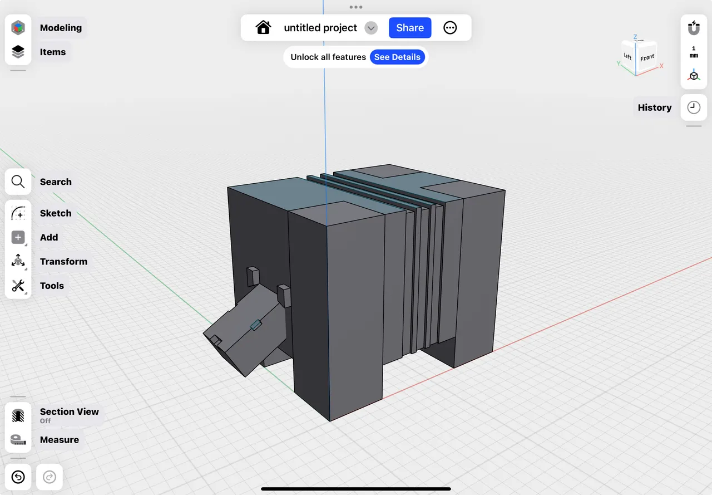Expand the top center handle dots
The height and width of the screenshot is (495, 712).
click(355, 7)
